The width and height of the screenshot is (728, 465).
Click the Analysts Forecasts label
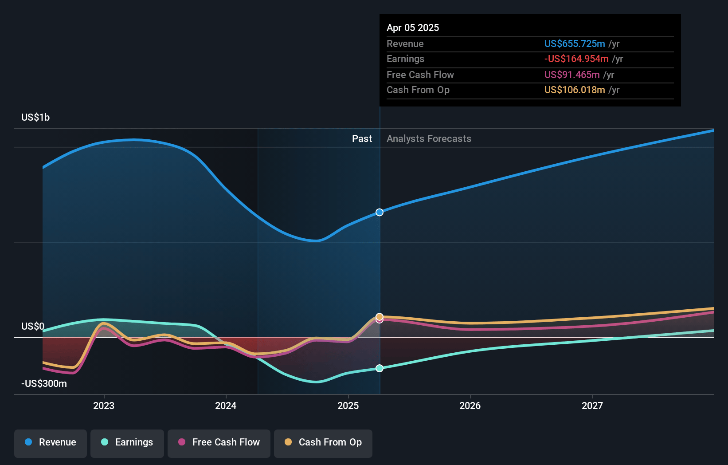click(x=429, y=139)
